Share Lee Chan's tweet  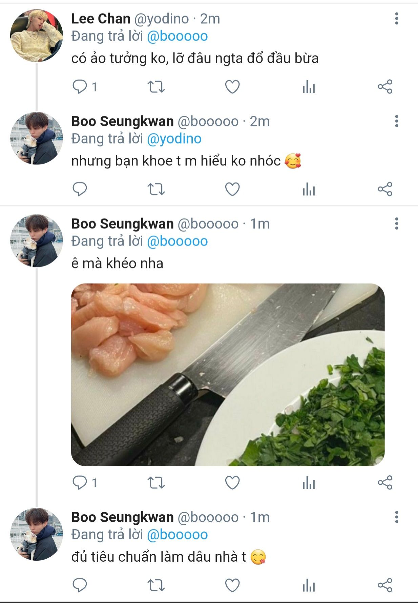click(385, 87)
